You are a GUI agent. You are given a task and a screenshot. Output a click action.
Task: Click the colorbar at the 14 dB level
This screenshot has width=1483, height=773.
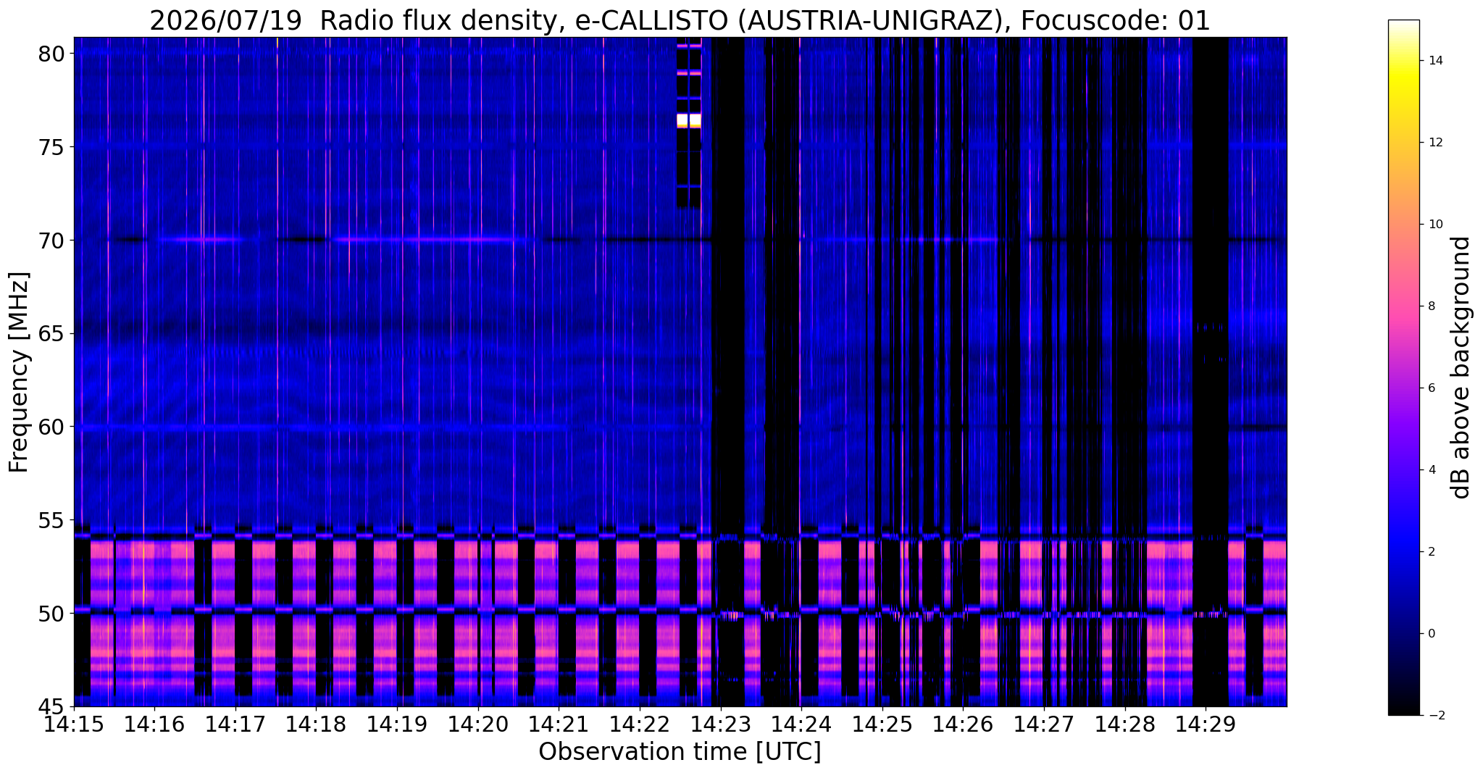click(x=1403, y=60)
